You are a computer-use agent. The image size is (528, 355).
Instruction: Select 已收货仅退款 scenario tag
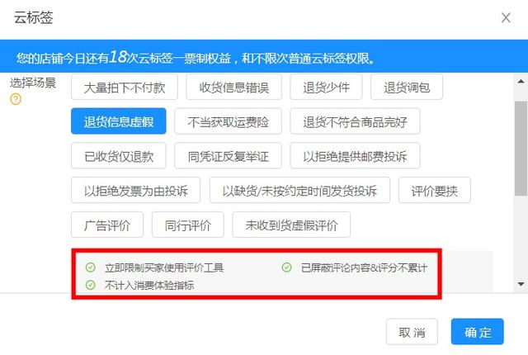coord(119,156)
